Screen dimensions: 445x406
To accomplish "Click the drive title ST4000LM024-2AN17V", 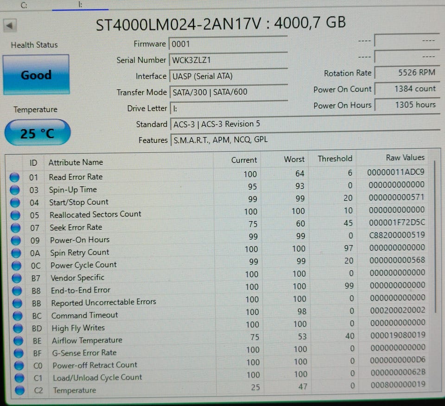I will pyautogui.click(x=178, y=25).
